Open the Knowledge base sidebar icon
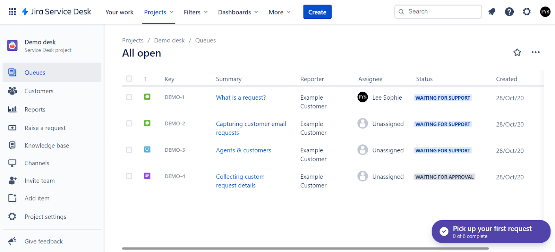This screenshot has width=555, height=252. pos(12,145)
